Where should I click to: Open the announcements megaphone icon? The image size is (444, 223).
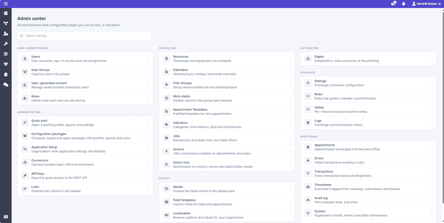click(393, 4)
